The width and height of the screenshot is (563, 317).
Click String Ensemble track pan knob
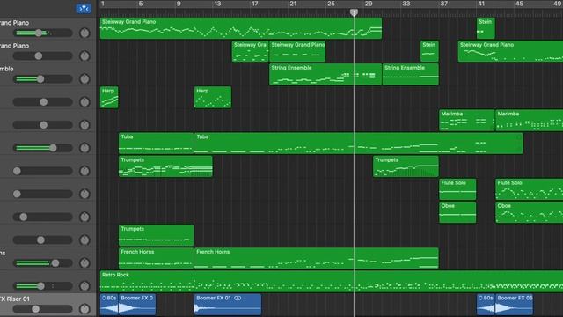pyautogui.click(x=84, y=79)
